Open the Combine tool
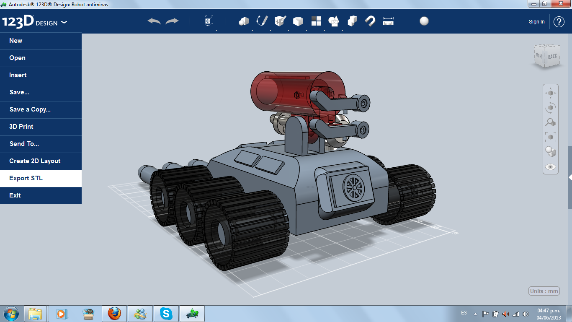 (x=352, y=21)
